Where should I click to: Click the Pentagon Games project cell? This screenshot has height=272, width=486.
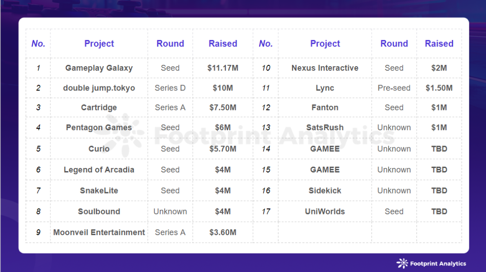coord(99,127)
